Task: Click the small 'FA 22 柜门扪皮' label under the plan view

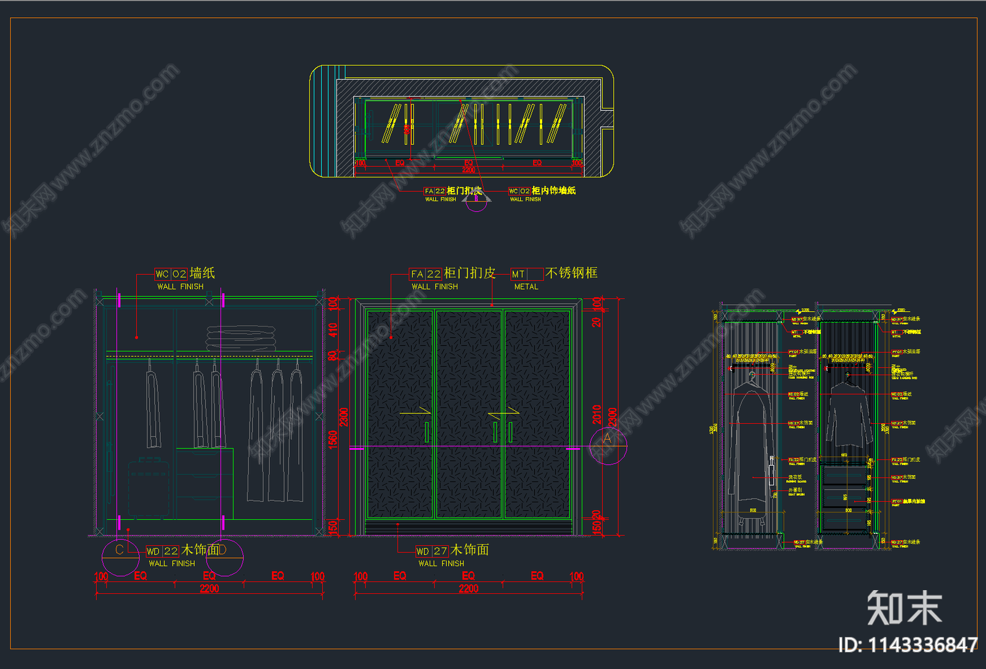Action: (453, 191)
